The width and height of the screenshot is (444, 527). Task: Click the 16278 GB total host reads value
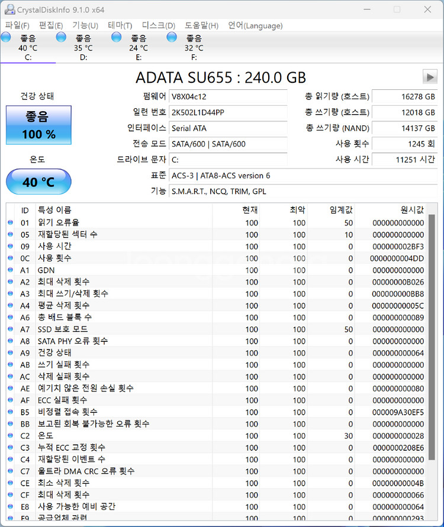[x=405, y=96]
